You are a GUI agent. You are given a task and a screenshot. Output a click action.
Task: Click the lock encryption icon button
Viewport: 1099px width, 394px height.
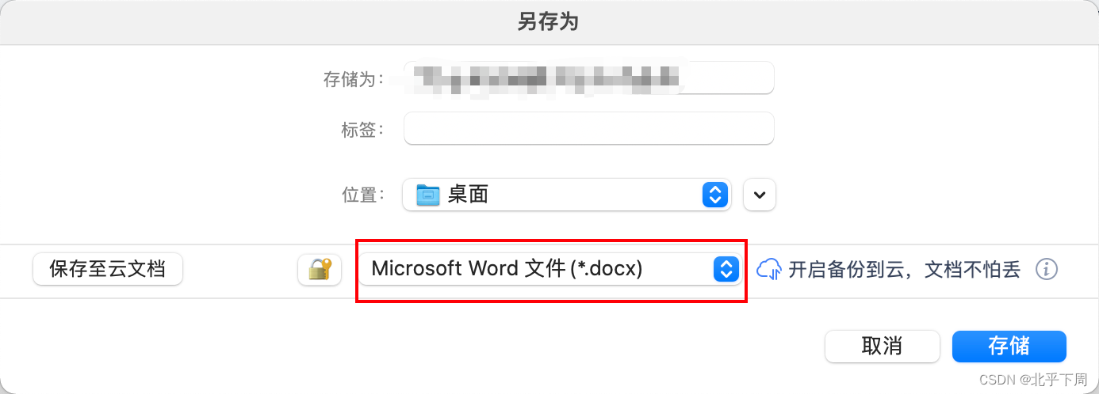(x=320, y=269)
